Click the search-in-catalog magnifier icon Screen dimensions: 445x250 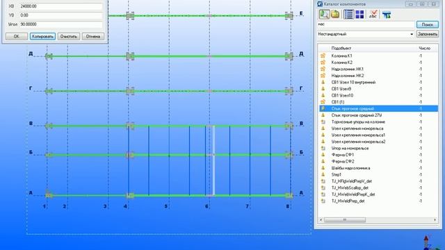click(x=324, y=14)
